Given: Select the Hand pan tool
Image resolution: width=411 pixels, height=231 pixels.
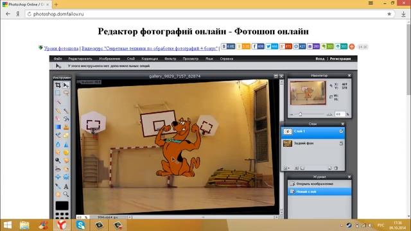Looking at the screenshot, I should pos(58,194).
